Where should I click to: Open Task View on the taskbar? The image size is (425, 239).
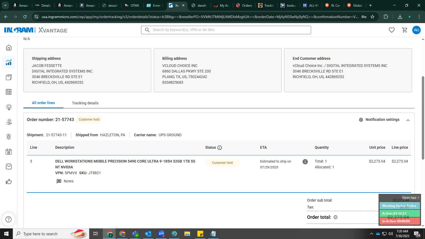[96, 234]
